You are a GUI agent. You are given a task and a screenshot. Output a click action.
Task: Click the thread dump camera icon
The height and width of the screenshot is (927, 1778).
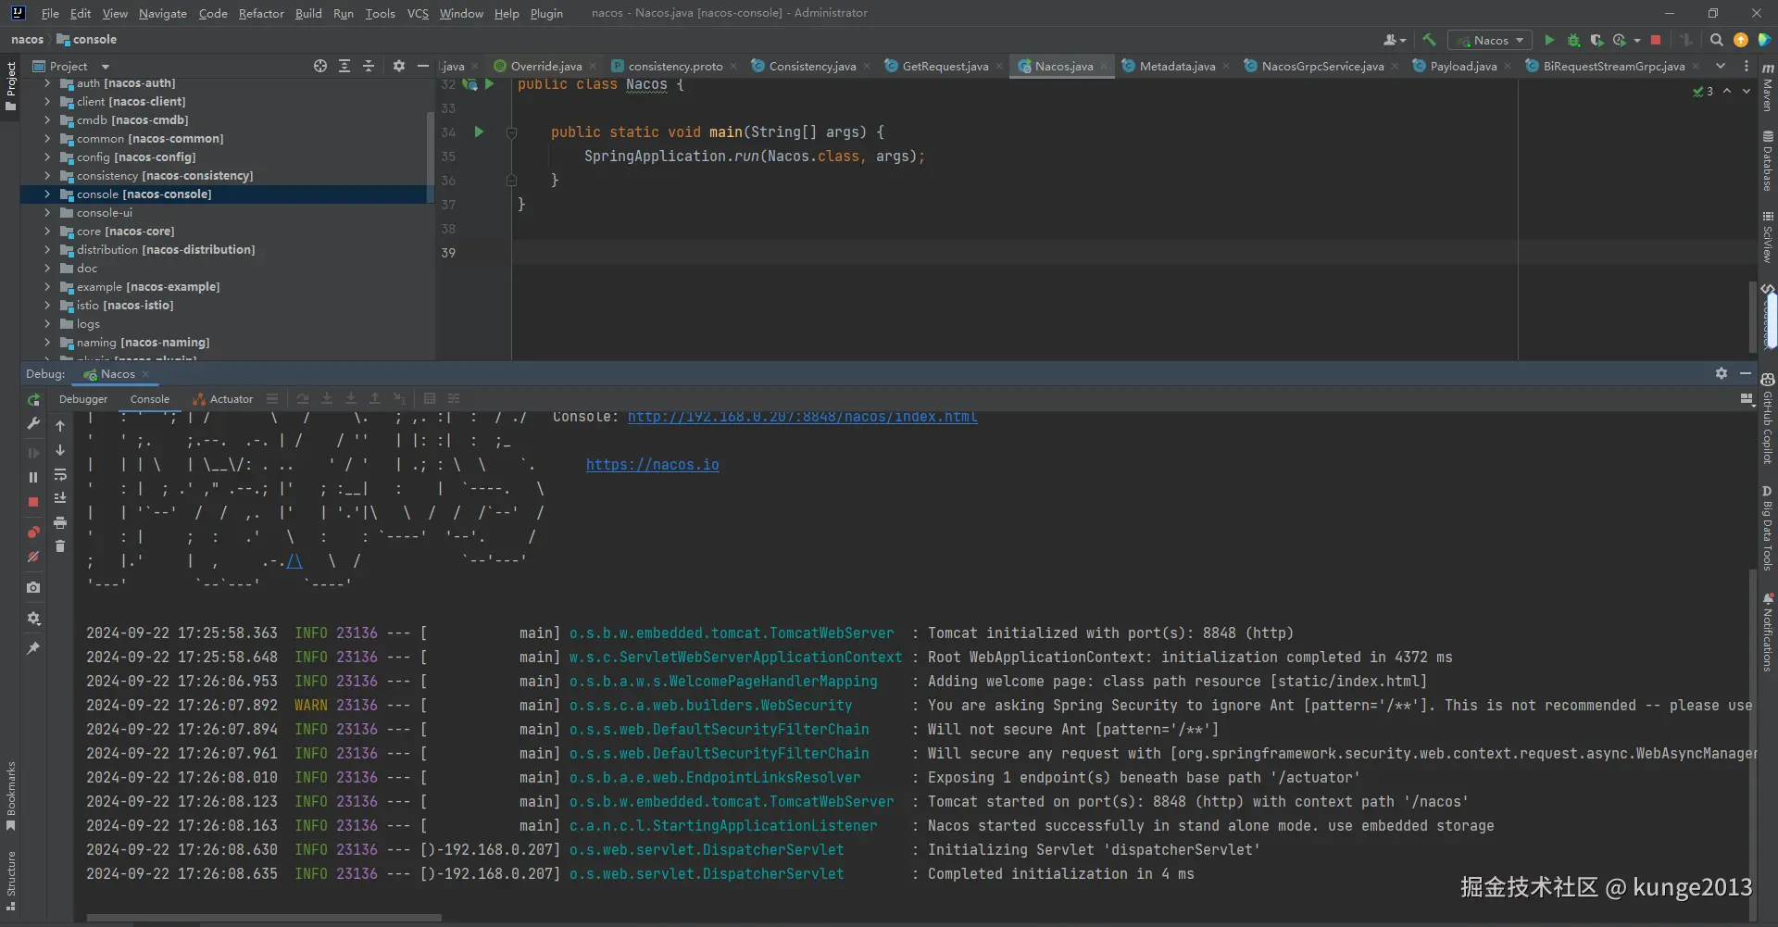click(x=33, y=587)
